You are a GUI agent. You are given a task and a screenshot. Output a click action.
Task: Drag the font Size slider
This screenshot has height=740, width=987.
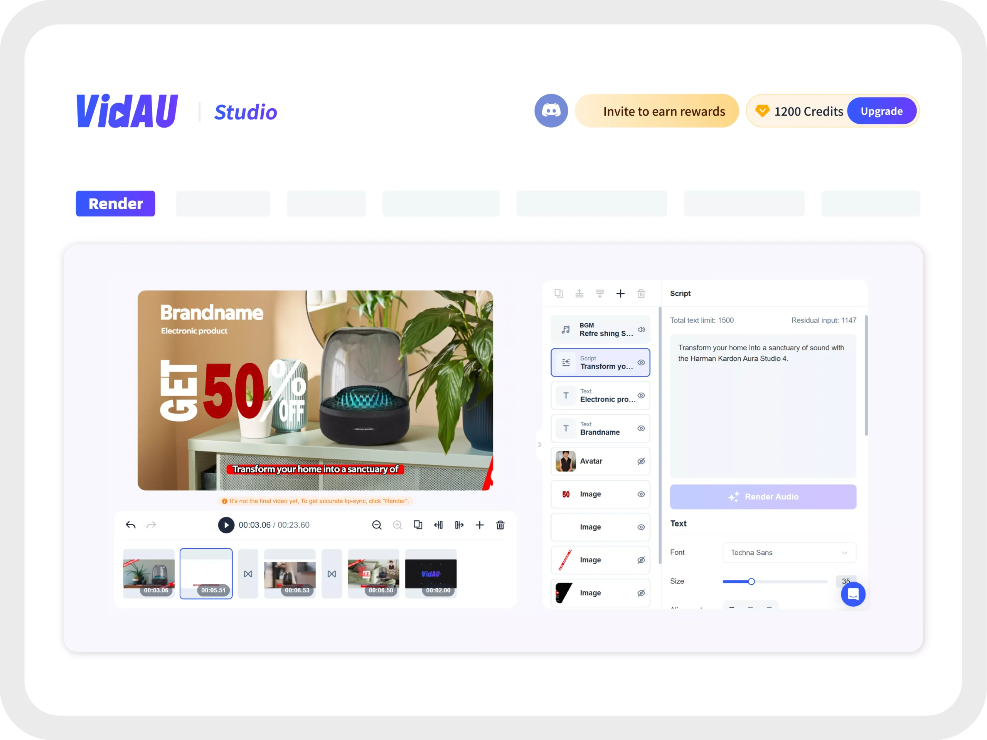tap(750, 582)
